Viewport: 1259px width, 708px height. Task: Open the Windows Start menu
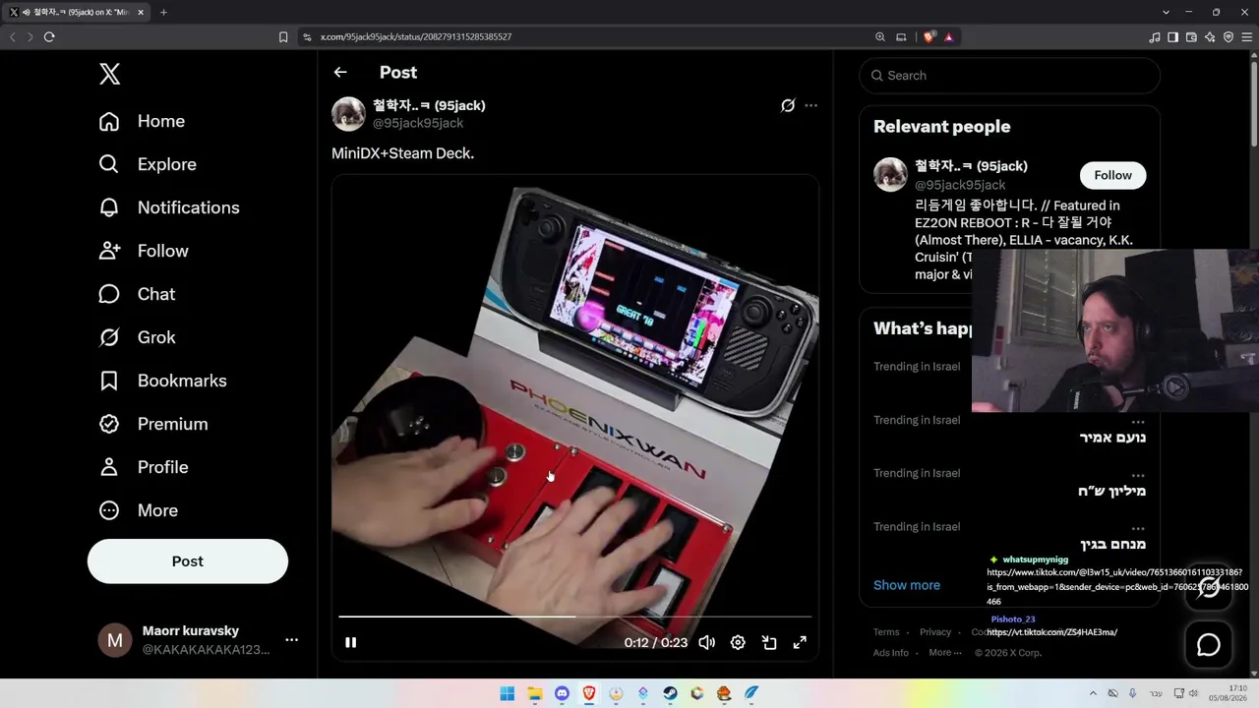[x=508, y=693]
